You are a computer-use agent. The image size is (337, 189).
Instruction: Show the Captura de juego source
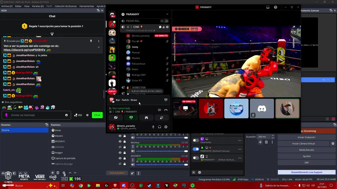pyautogui.click(x=120, y=164)
